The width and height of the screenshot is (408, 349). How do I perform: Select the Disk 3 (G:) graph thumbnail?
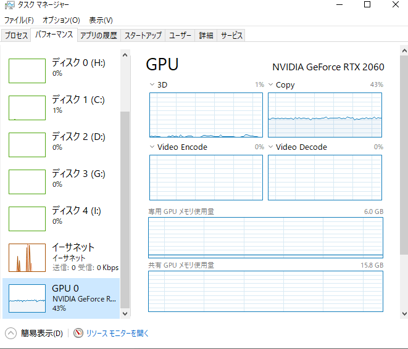click(27, 181)
